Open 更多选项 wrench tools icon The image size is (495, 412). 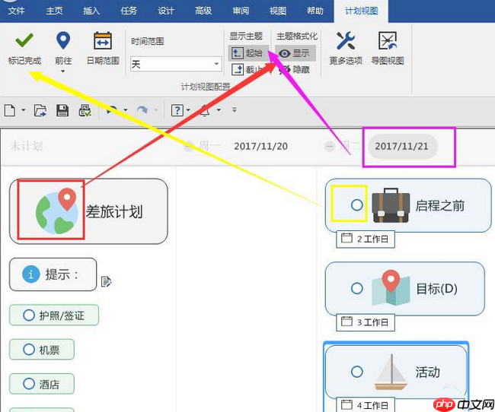(346, 41)
